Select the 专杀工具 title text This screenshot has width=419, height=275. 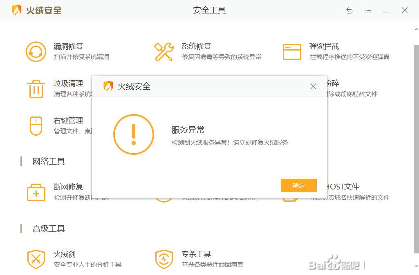[196, 254]
